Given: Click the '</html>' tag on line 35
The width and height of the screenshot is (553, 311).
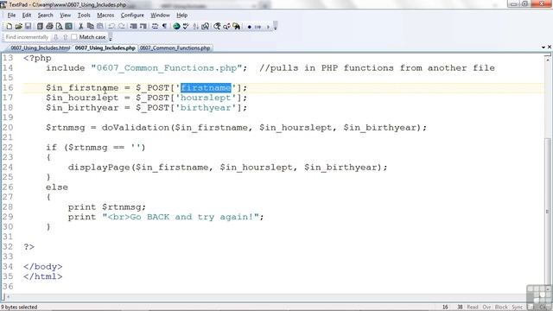Looking at the screenshot, I should [x=43, y=276].
